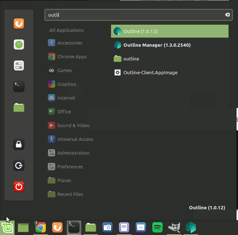Launch Outline (1.0.12) from search results
The image size is (238, 235).
click(170, 31)
